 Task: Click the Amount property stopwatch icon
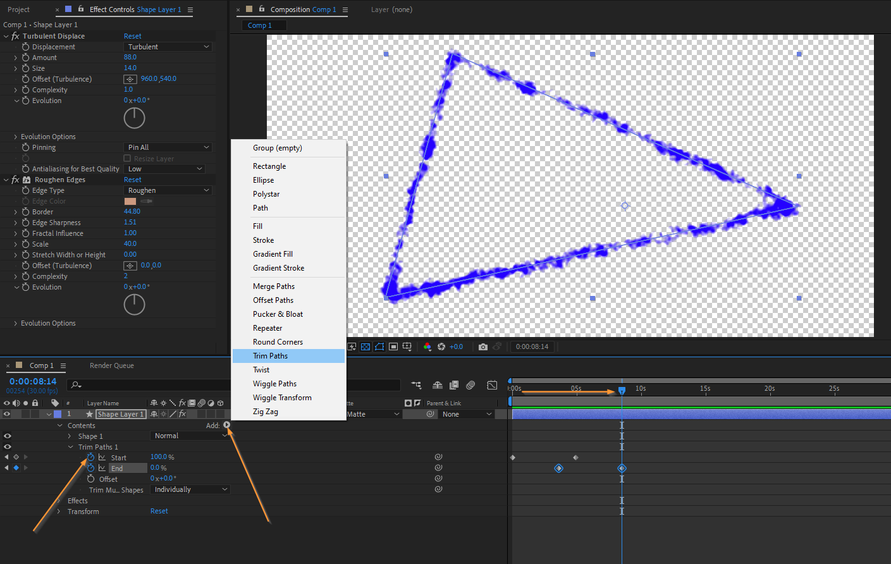pyautogui.click(x=26, y=58)
